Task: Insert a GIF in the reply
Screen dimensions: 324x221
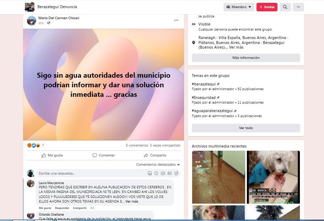Action: click(x=169, y=173)
